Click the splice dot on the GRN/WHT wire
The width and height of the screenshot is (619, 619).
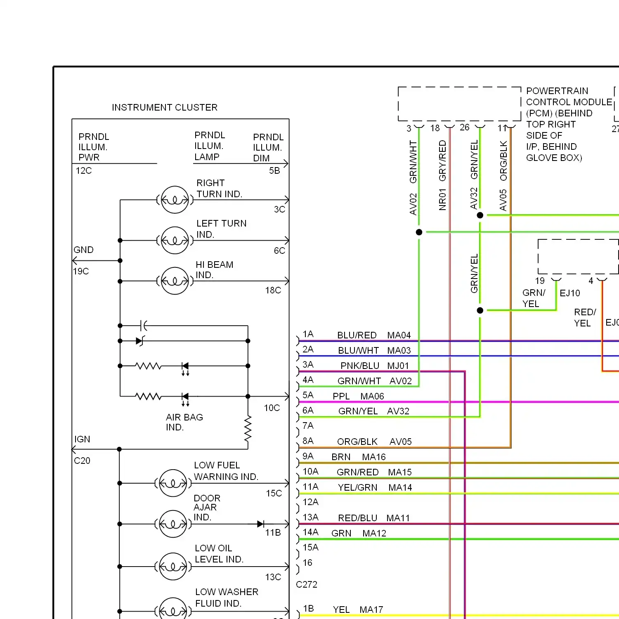click(419, 232)
